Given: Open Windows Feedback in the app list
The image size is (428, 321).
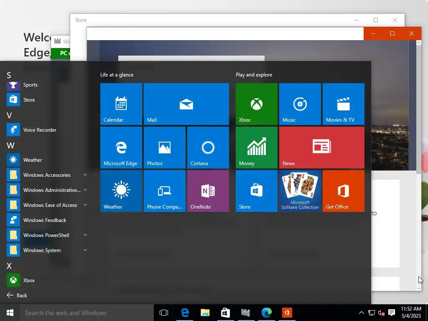Looking at the screenshot, I should coord(47,220).
